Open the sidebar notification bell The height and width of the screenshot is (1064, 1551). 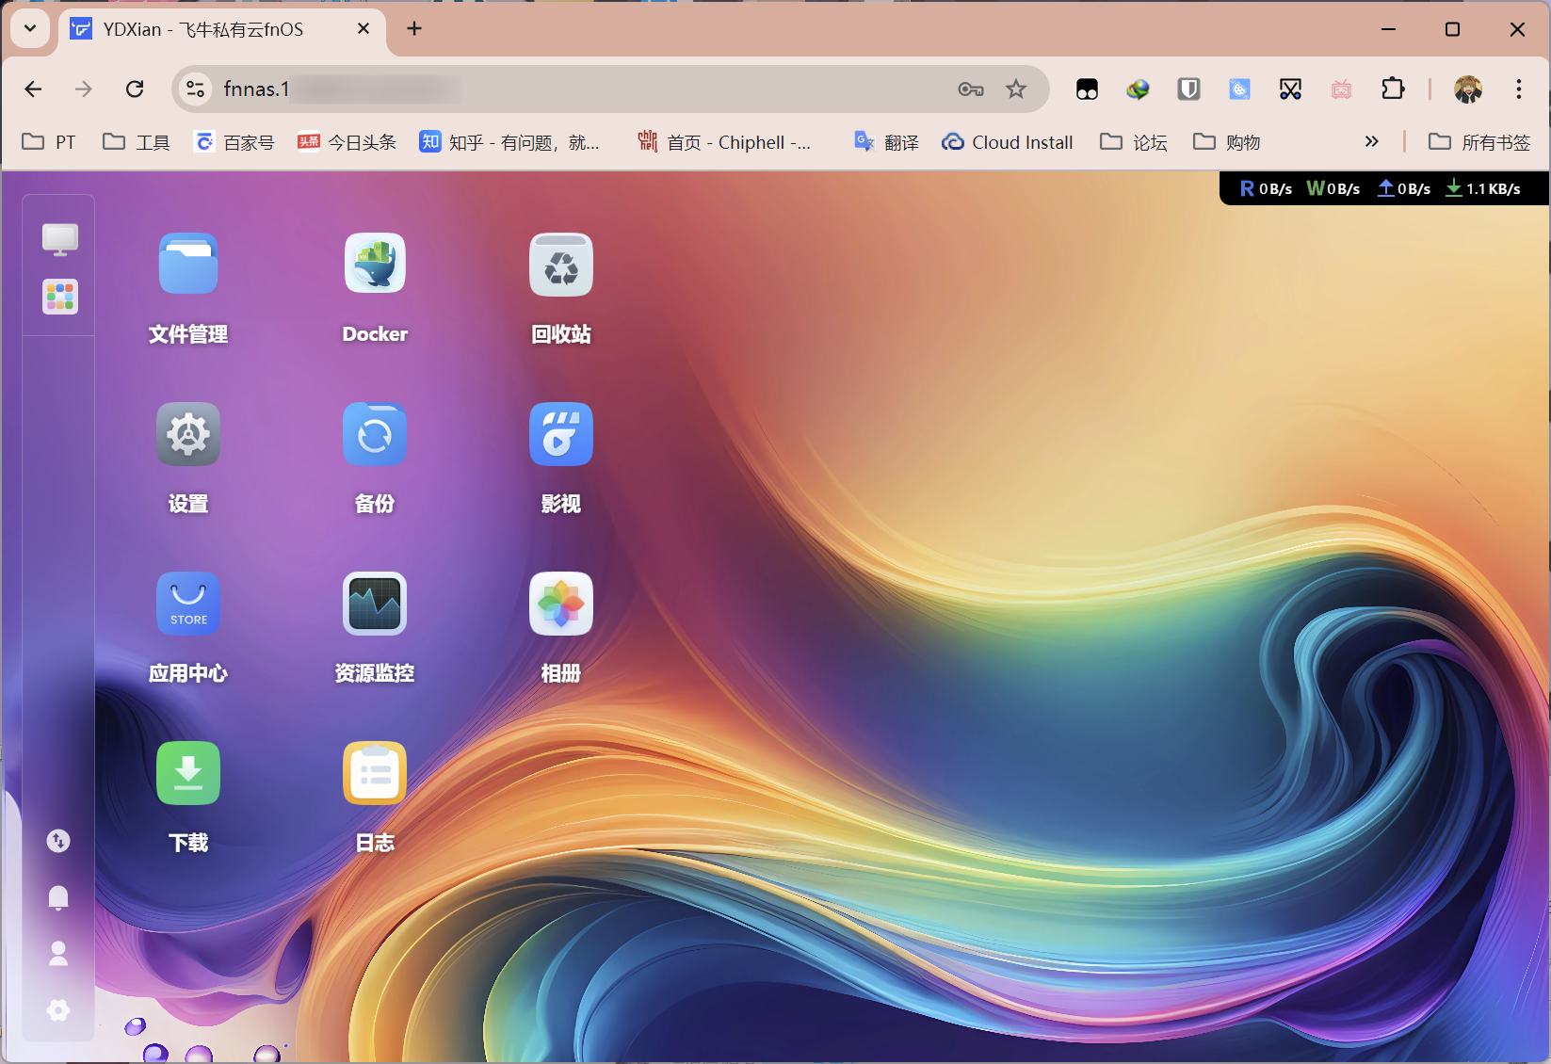58,897
